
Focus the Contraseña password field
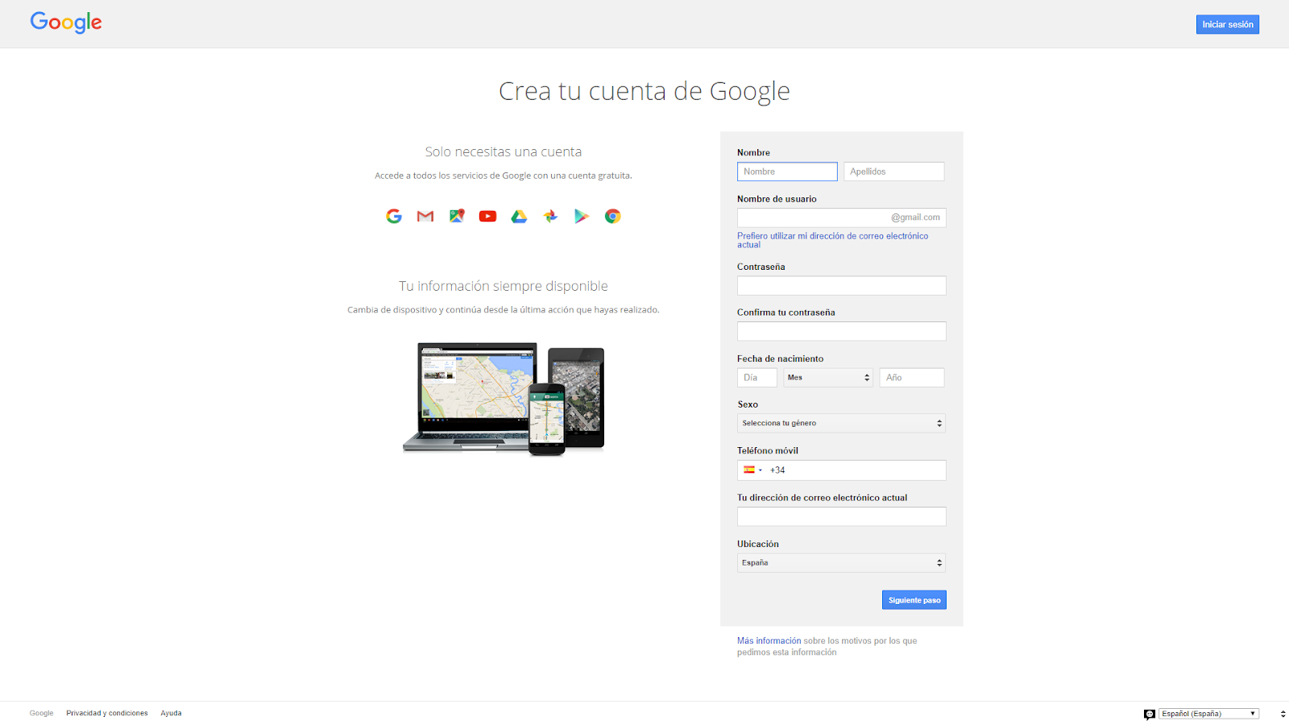841,286
